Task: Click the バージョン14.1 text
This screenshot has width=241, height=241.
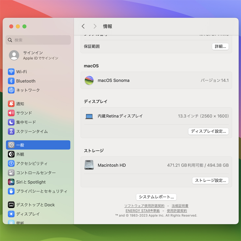Action: pyautogui.click(x=215, y=80)
